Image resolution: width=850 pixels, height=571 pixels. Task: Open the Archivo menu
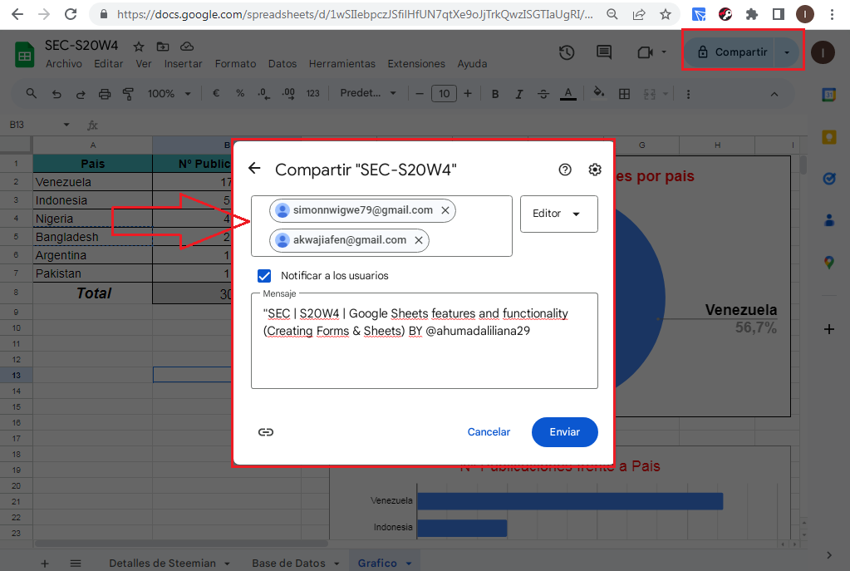point(63,64)
